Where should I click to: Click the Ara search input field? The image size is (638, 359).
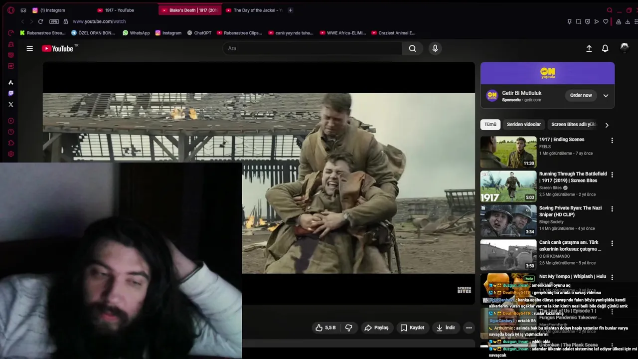(x=313, y=48)
